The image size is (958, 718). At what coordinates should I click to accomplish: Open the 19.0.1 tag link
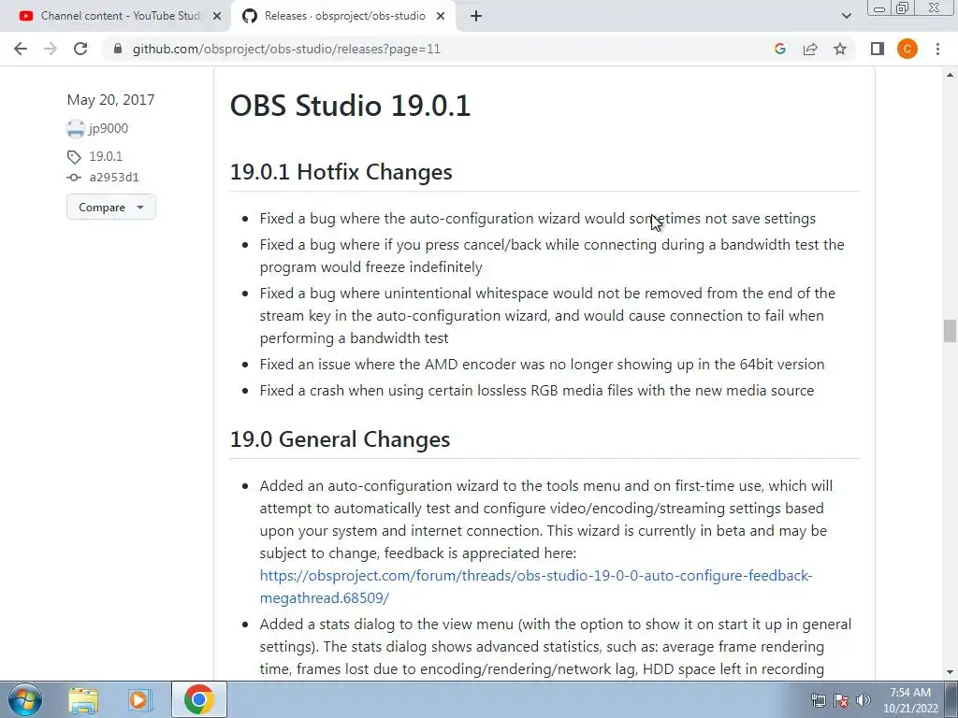106,156
